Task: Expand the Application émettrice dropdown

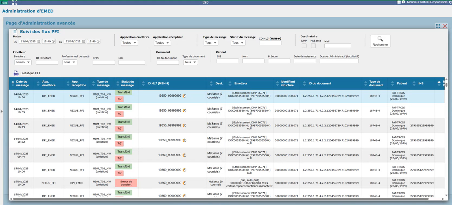Action: (x=129, y=43)
